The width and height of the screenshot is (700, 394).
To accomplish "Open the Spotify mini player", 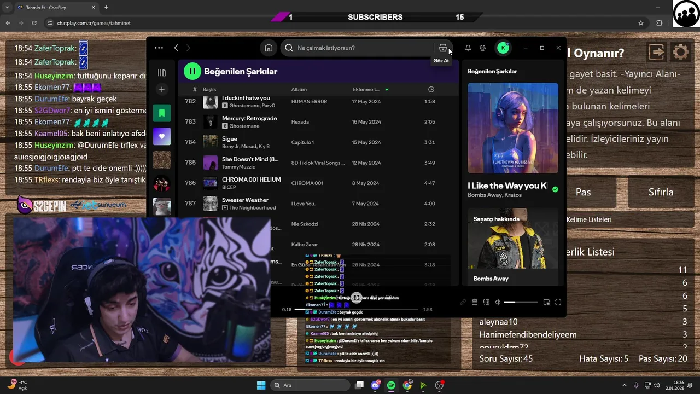I will (x=546, y=302).
